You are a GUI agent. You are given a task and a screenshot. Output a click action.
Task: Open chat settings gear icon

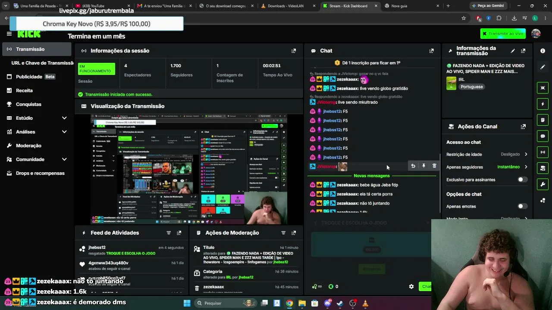411,287
